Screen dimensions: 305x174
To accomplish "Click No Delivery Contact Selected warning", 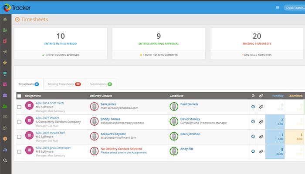I will click(122, 149).
